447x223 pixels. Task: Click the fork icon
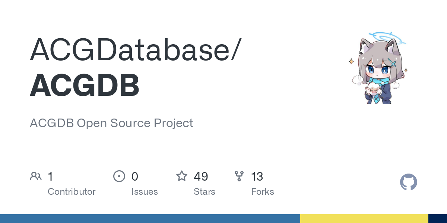[239, 176]
